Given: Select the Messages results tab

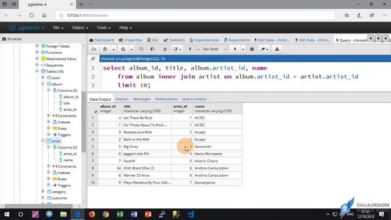Looking at the screenshot, I should click(142, 99).
